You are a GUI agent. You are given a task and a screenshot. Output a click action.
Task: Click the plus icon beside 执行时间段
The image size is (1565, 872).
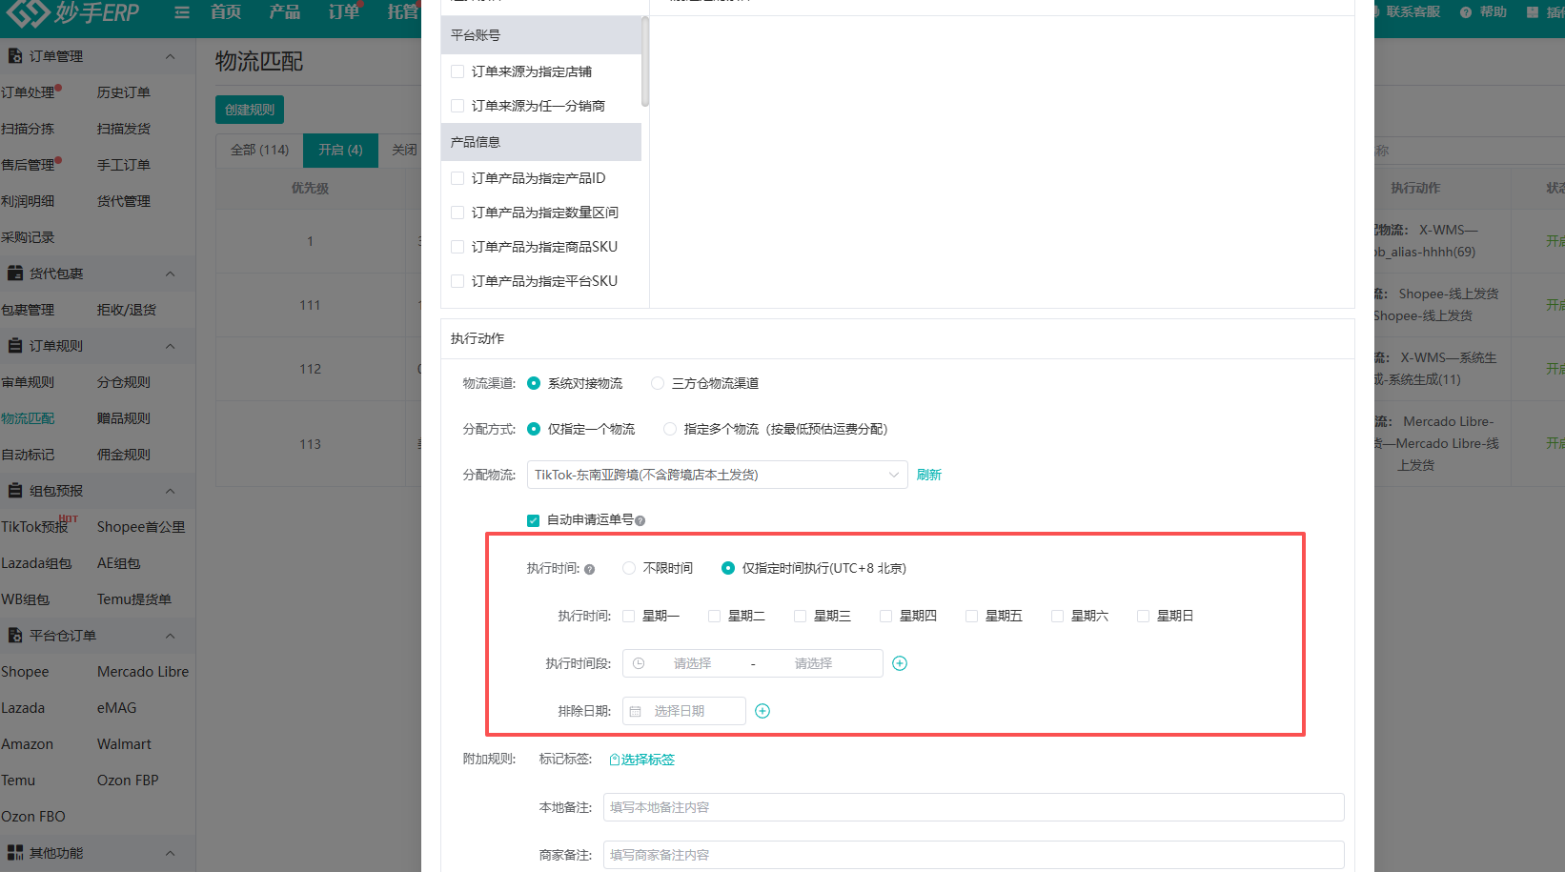[900, 663]
